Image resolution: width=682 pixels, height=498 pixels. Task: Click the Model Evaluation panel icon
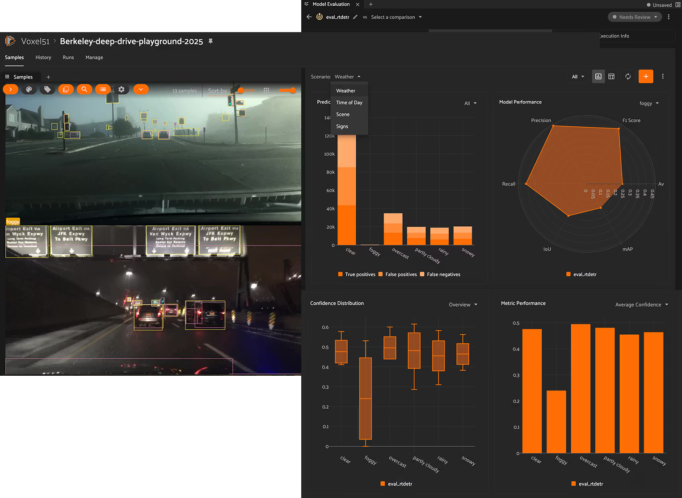pyautogui.click(x=307, y=4)
